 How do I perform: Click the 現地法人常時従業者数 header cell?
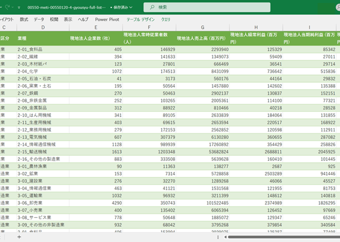pos(149,38)
